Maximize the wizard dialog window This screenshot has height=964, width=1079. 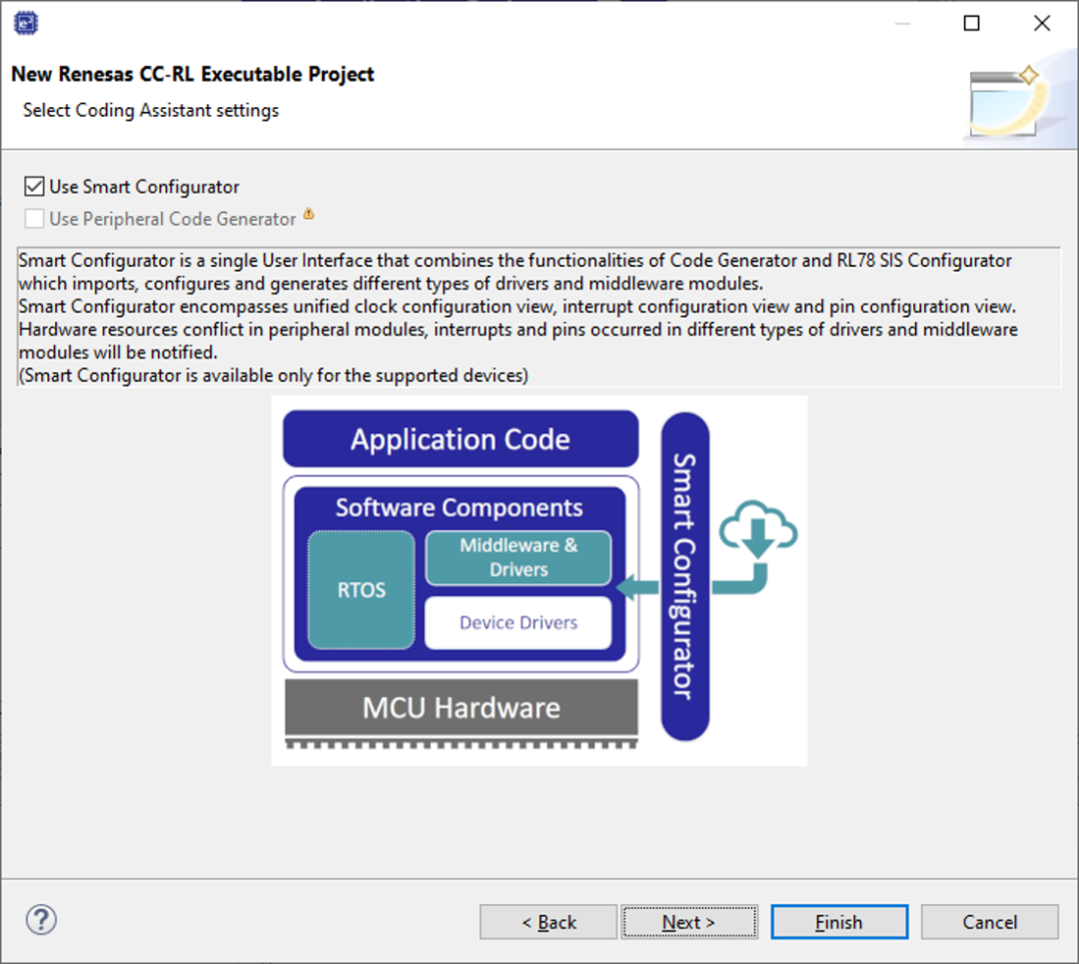[972, 23]
